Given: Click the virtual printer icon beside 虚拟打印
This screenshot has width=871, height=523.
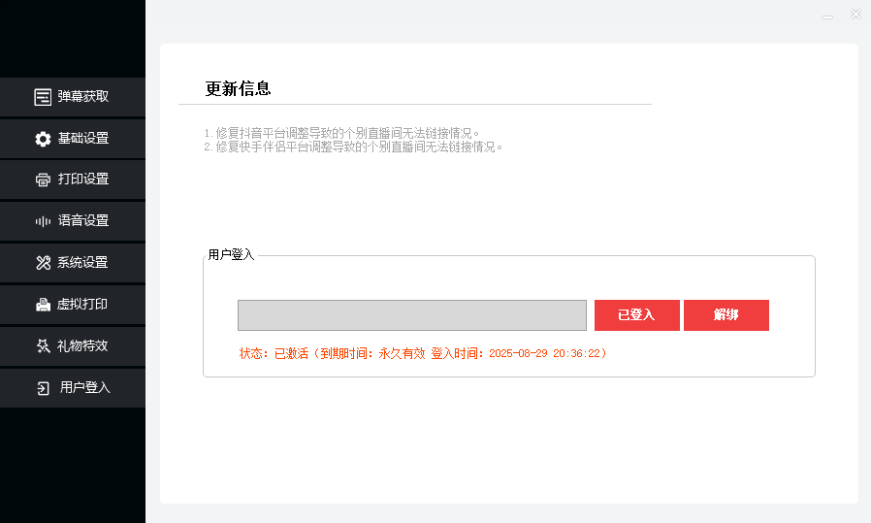Looking at the screenshot, I should coord(43,305).
